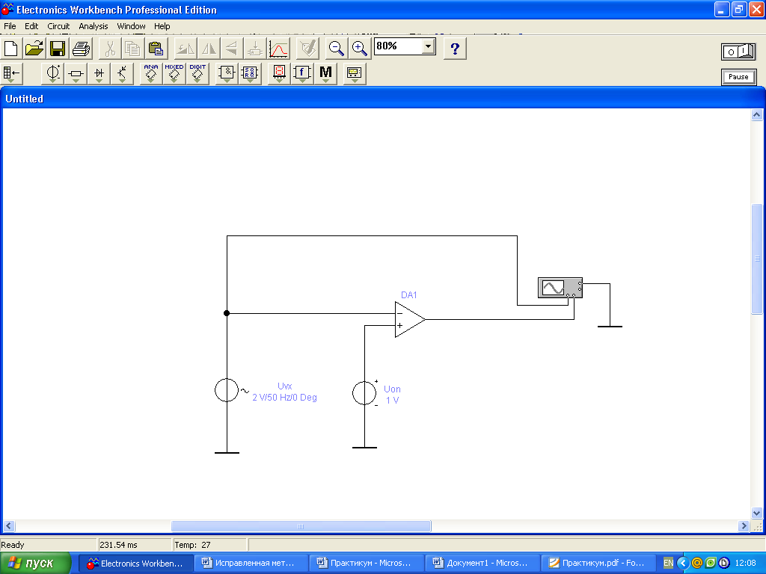Click the Windows Start button
This screenshot has height=574, width=766.
click(x=36, y=564)
